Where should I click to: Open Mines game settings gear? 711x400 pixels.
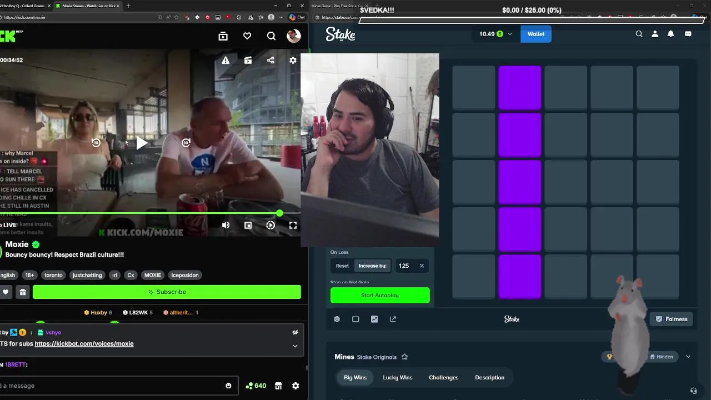point(337,319)
